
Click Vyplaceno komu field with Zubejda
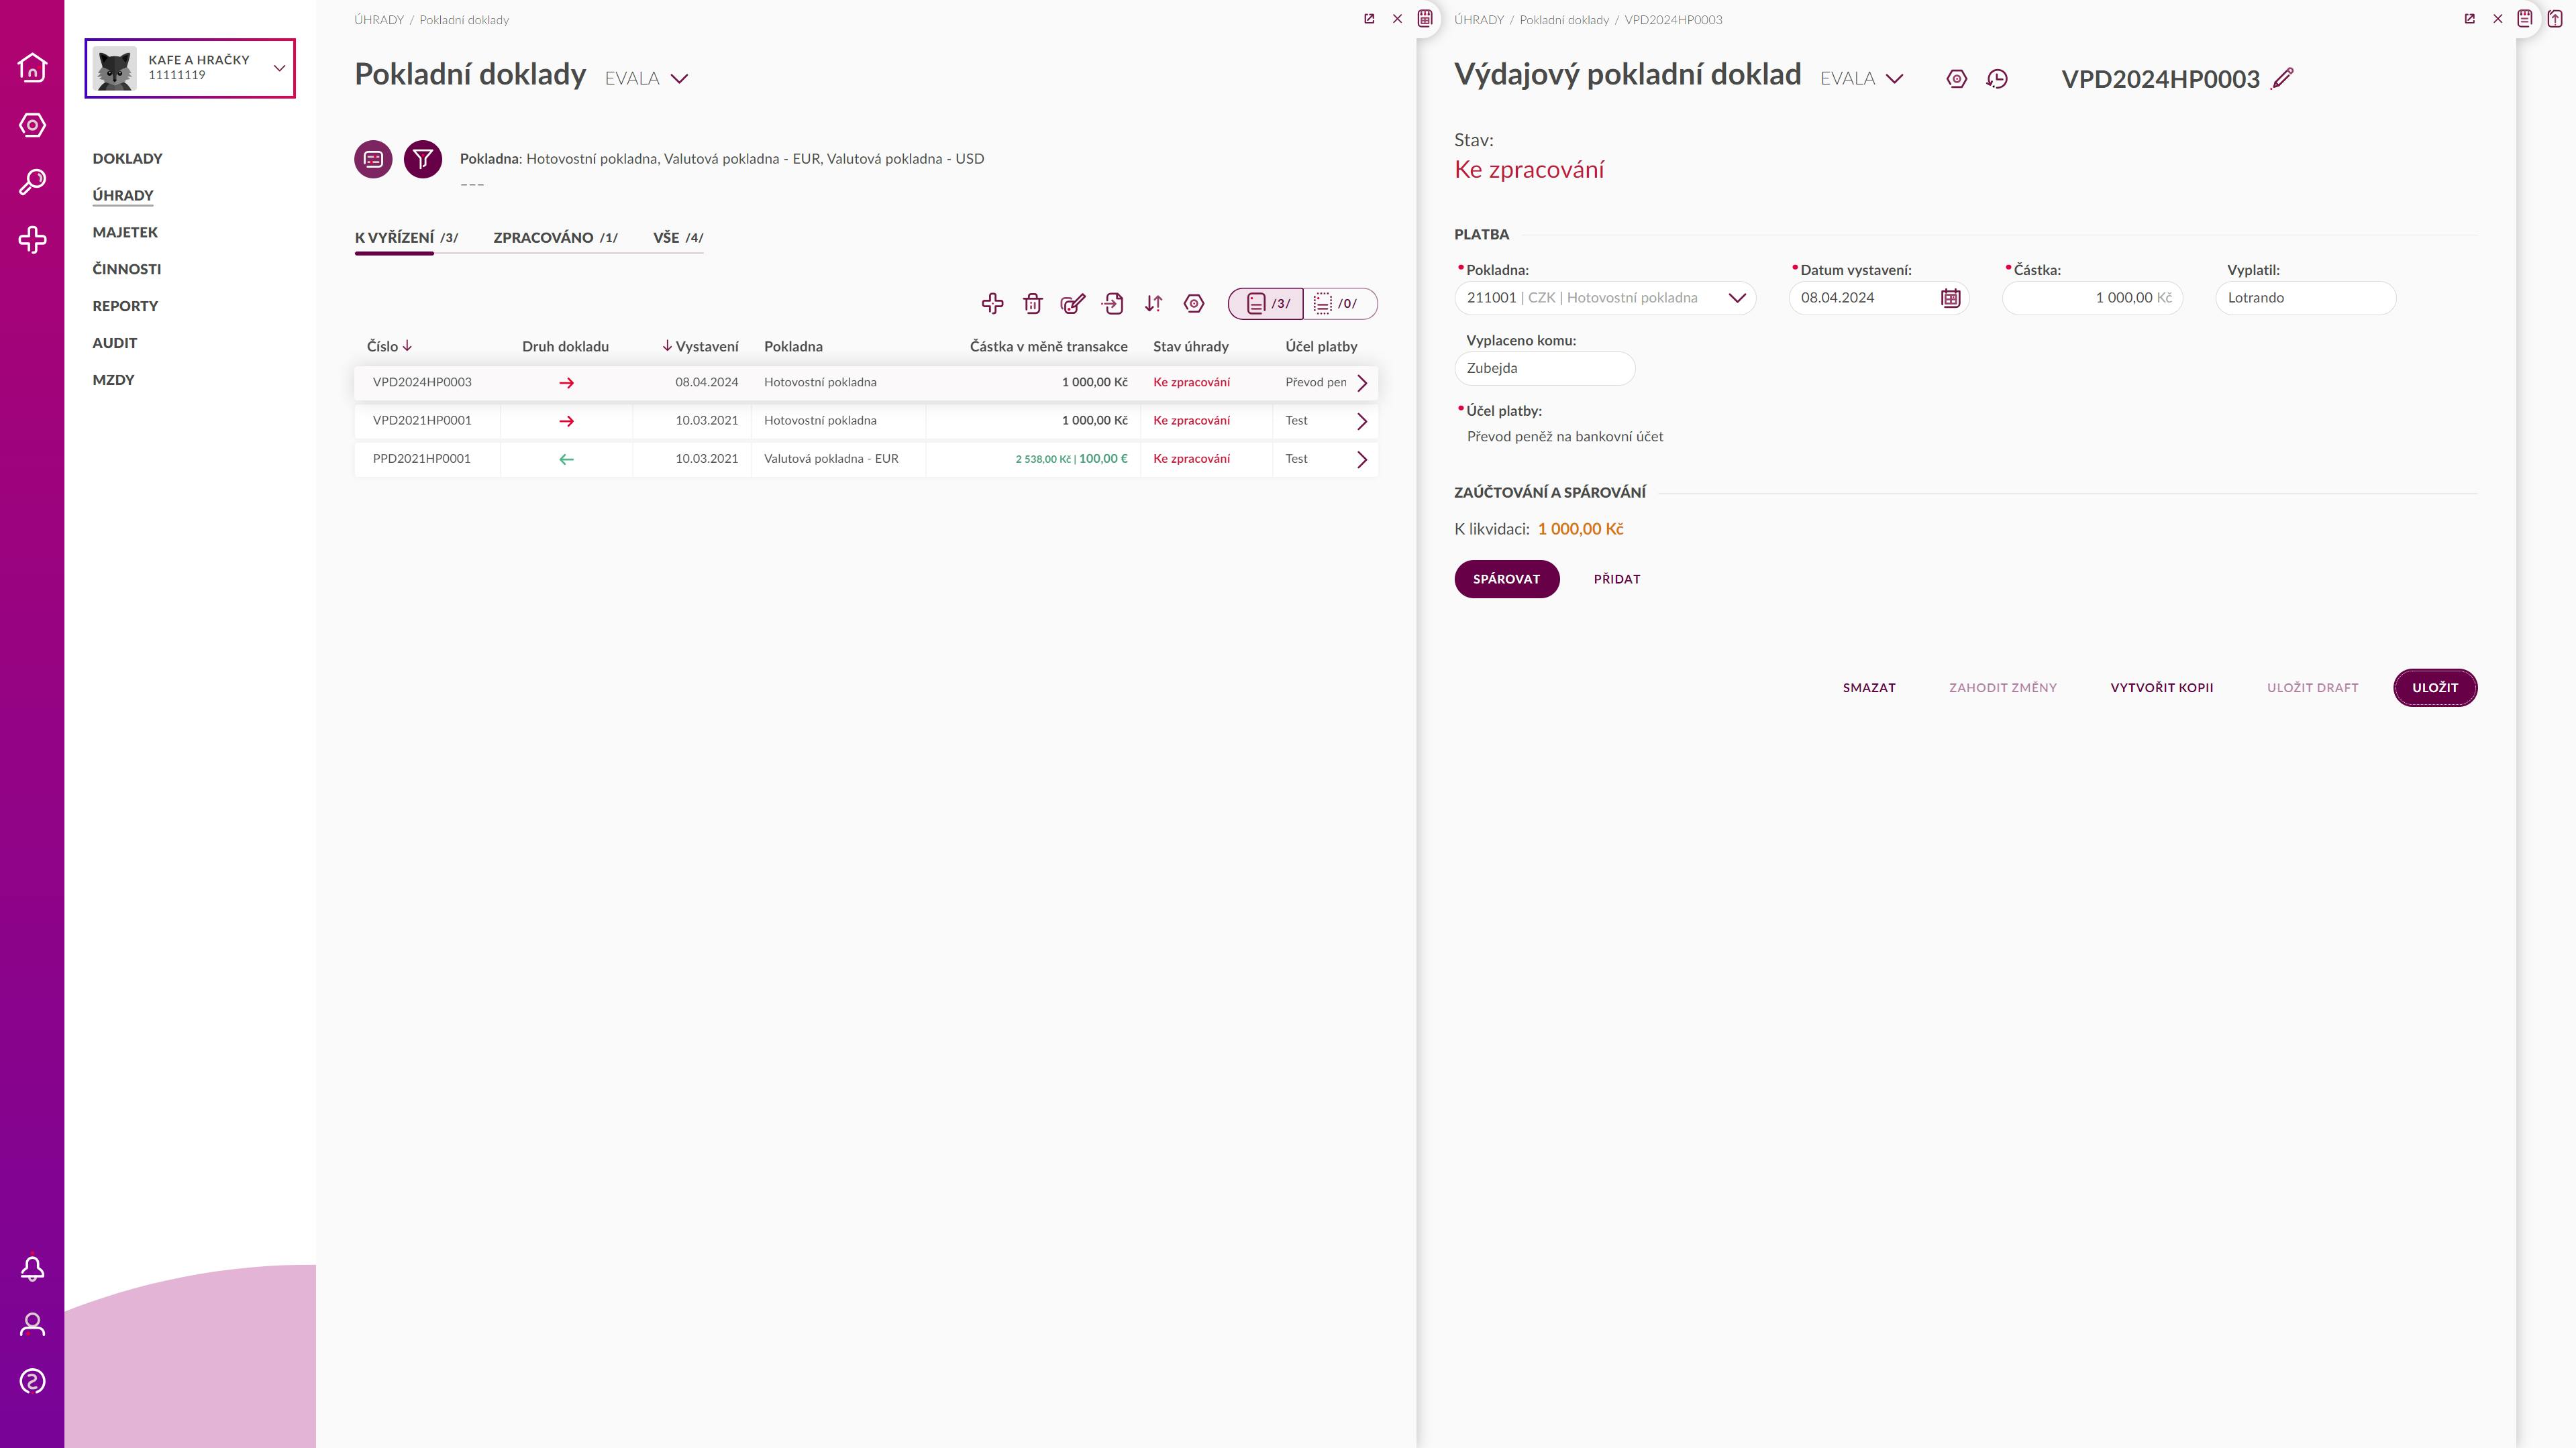tap(1545, 369)
